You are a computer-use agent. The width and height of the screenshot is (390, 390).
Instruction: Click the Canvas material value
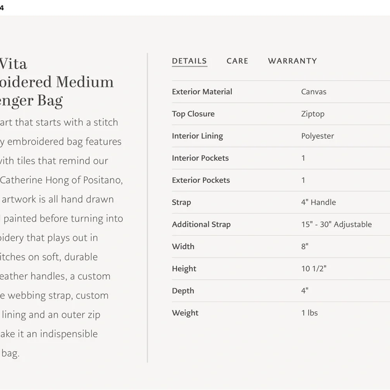pos(314,92)
